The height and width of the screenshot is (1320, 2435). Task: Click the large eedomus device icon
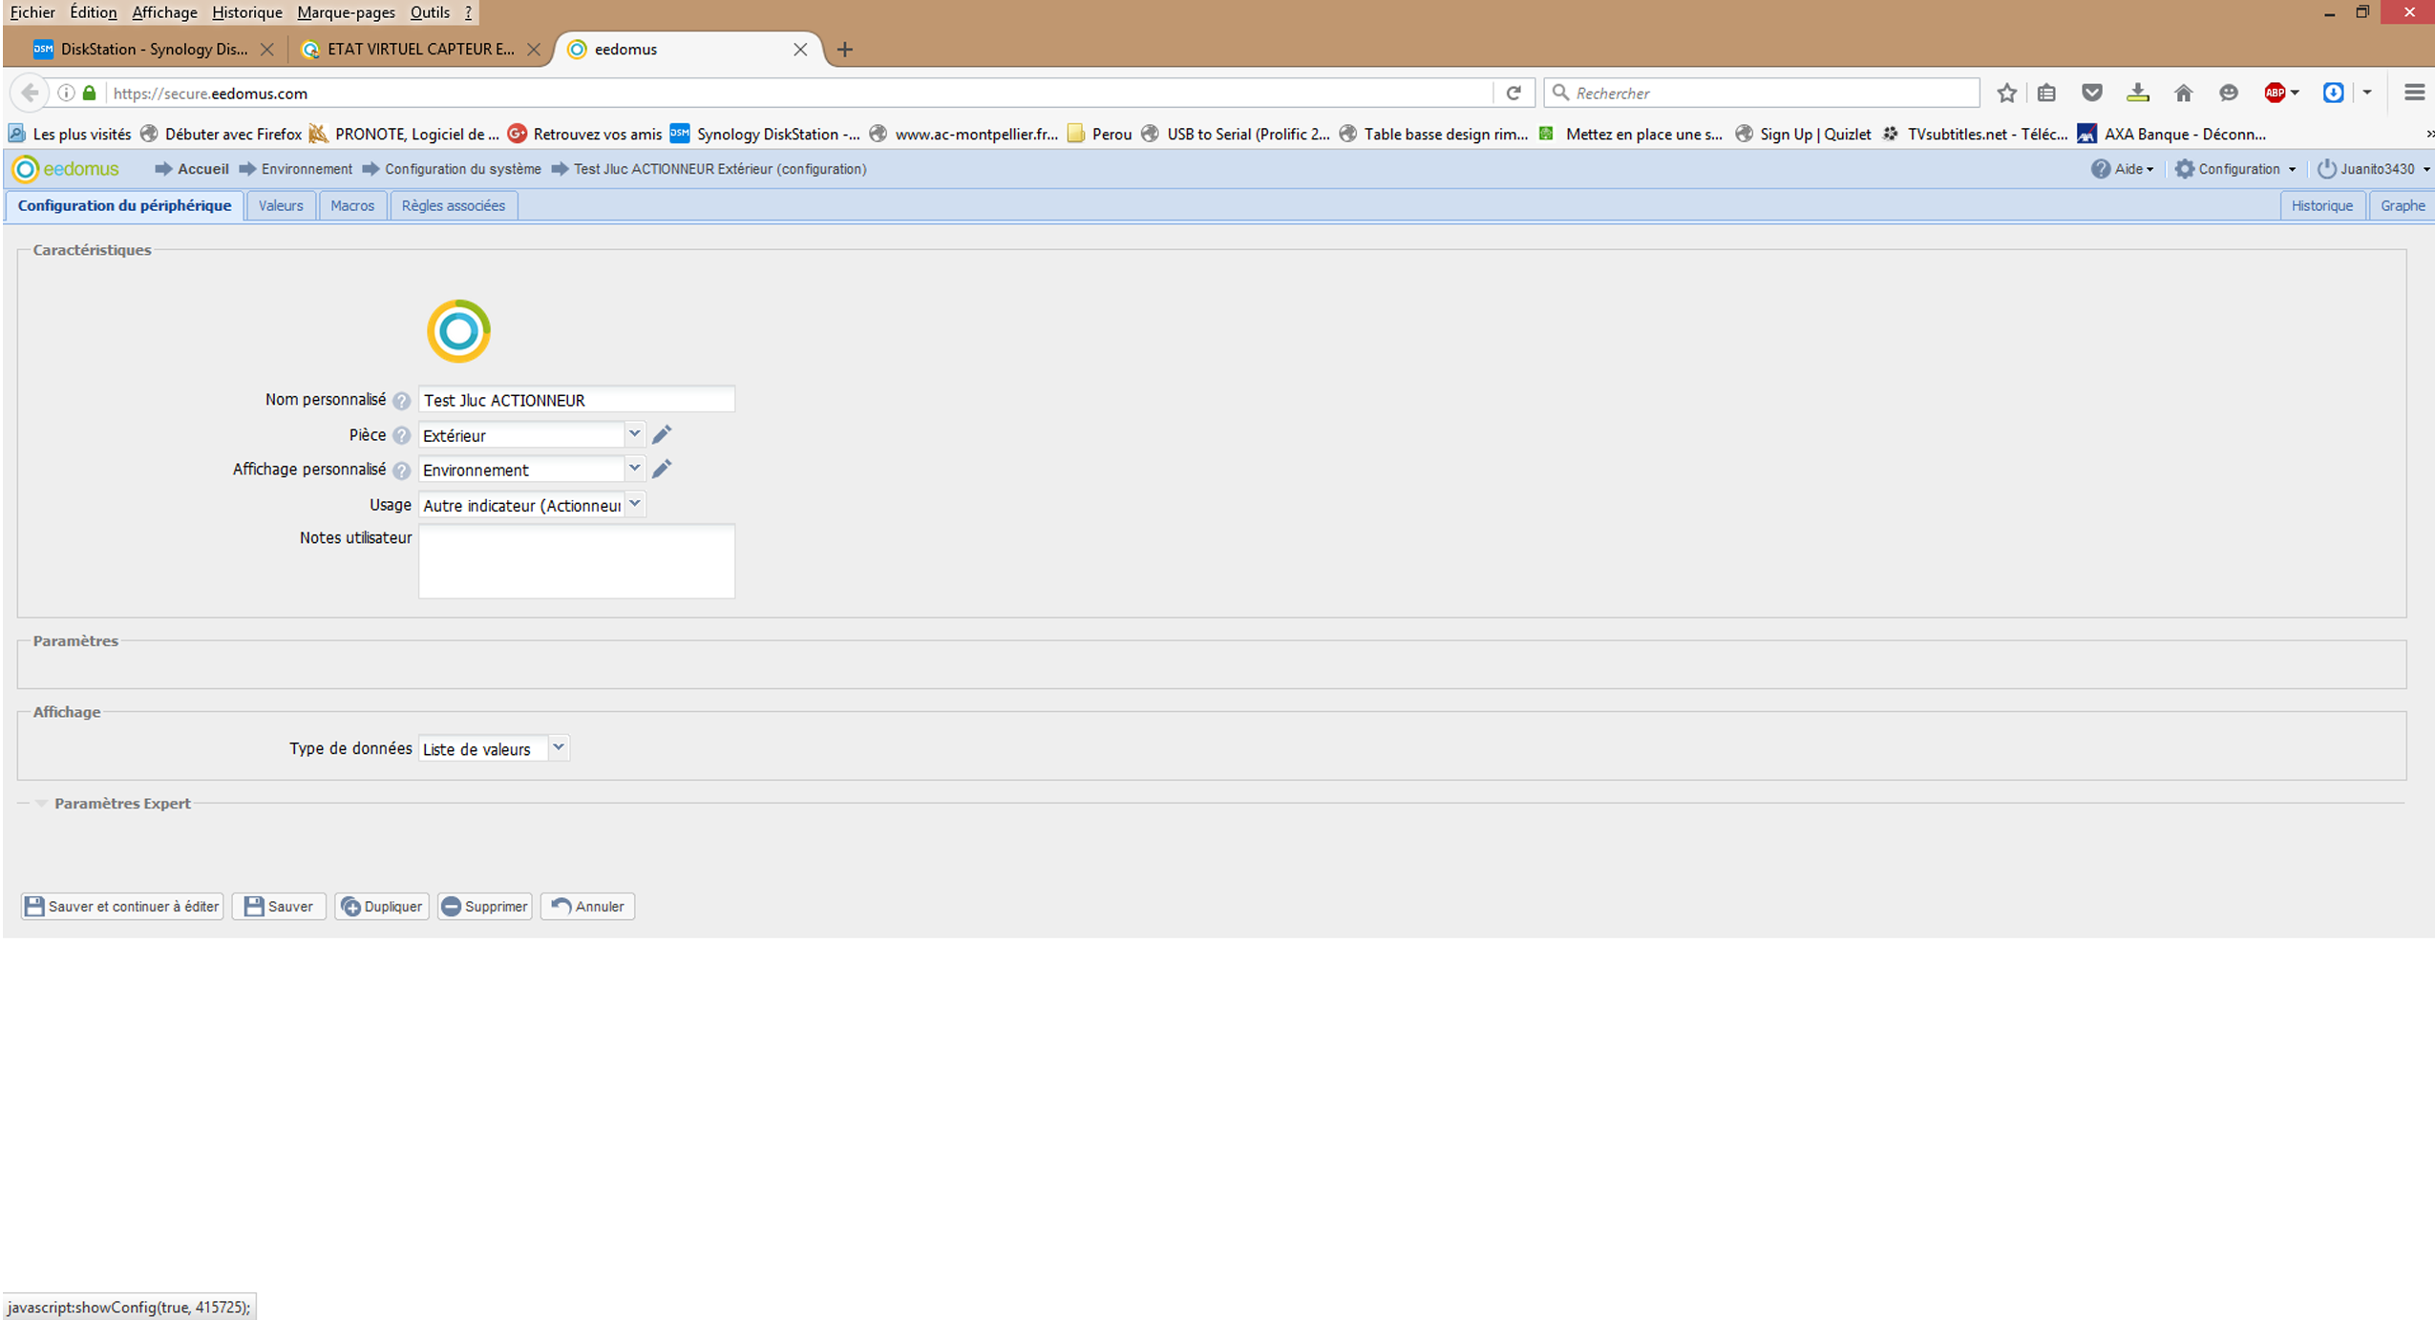458,331
